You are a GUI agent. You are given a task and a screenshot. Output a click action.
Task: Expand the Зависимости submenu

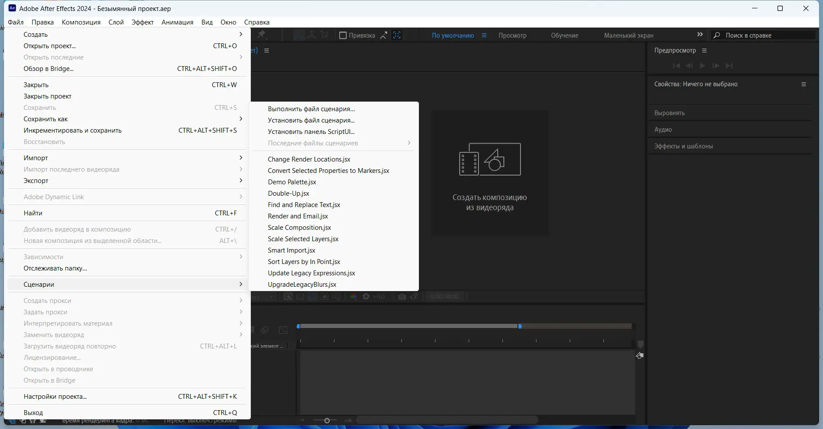(x=241, y=257)
